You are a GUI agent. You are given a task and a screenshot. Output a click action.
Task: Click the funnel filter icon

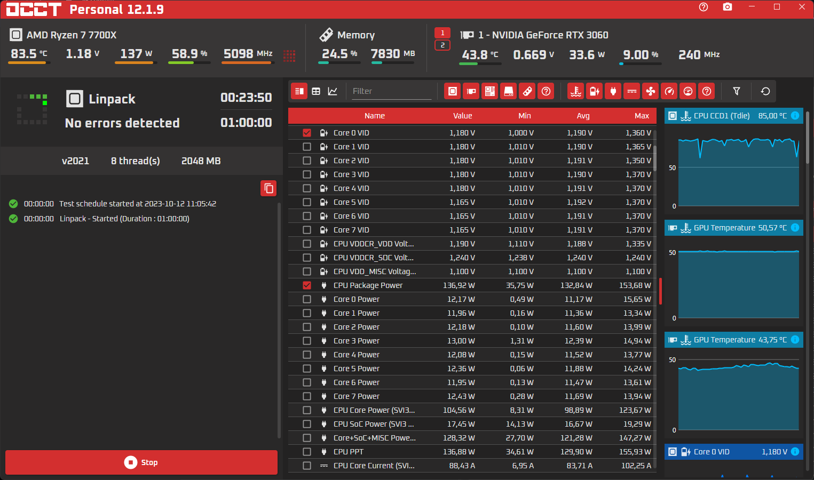coord(737,91)
